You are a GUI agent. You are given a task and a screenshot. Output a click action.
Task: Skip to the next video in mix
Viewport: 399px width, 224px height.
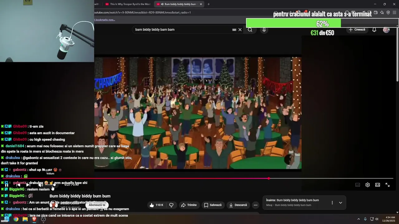tap(28, 185)
